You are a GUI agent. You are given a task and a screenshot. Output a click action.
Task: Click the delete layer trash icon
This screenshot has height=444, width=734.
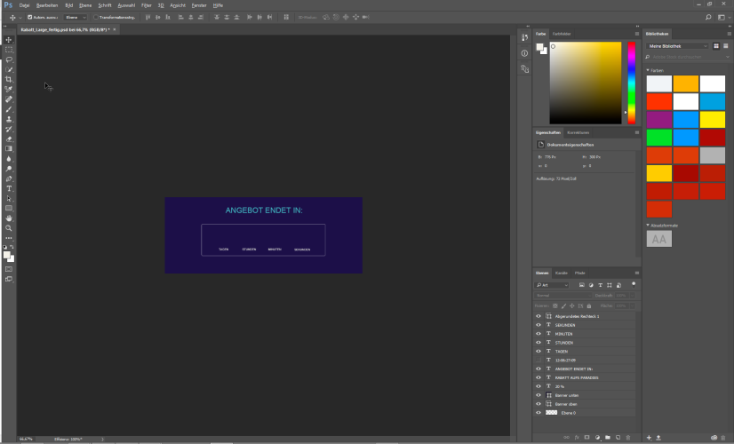click(x=628, y=438)
